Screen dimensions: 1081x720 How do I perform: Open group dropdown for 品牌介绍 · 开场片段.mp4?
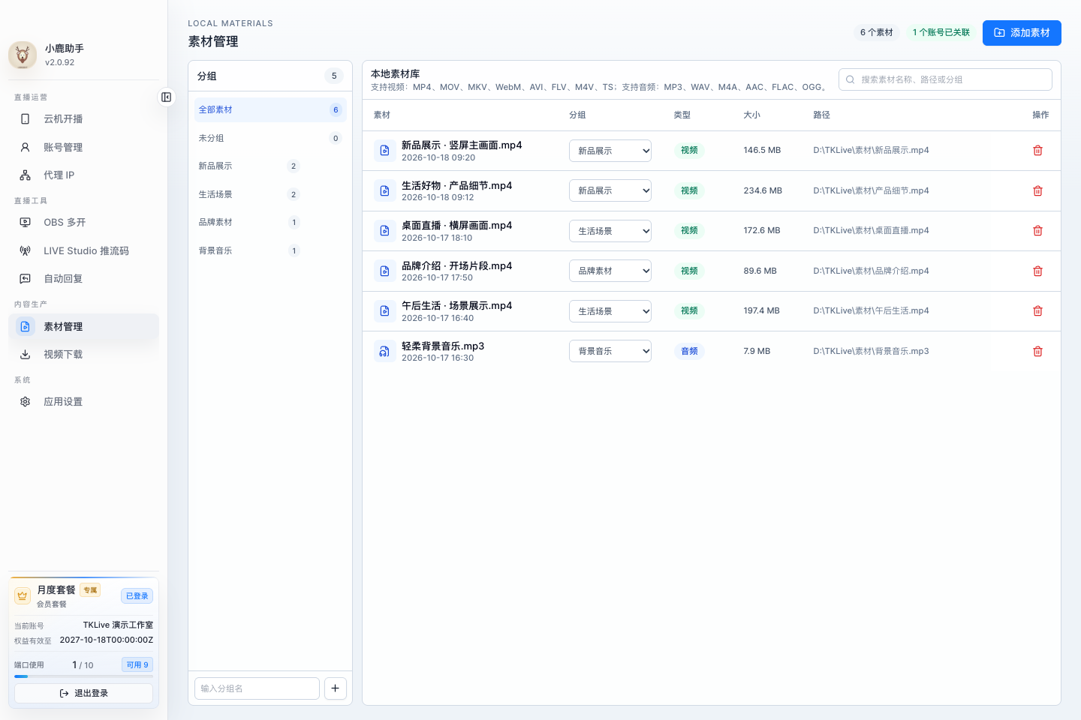(610, 271)
